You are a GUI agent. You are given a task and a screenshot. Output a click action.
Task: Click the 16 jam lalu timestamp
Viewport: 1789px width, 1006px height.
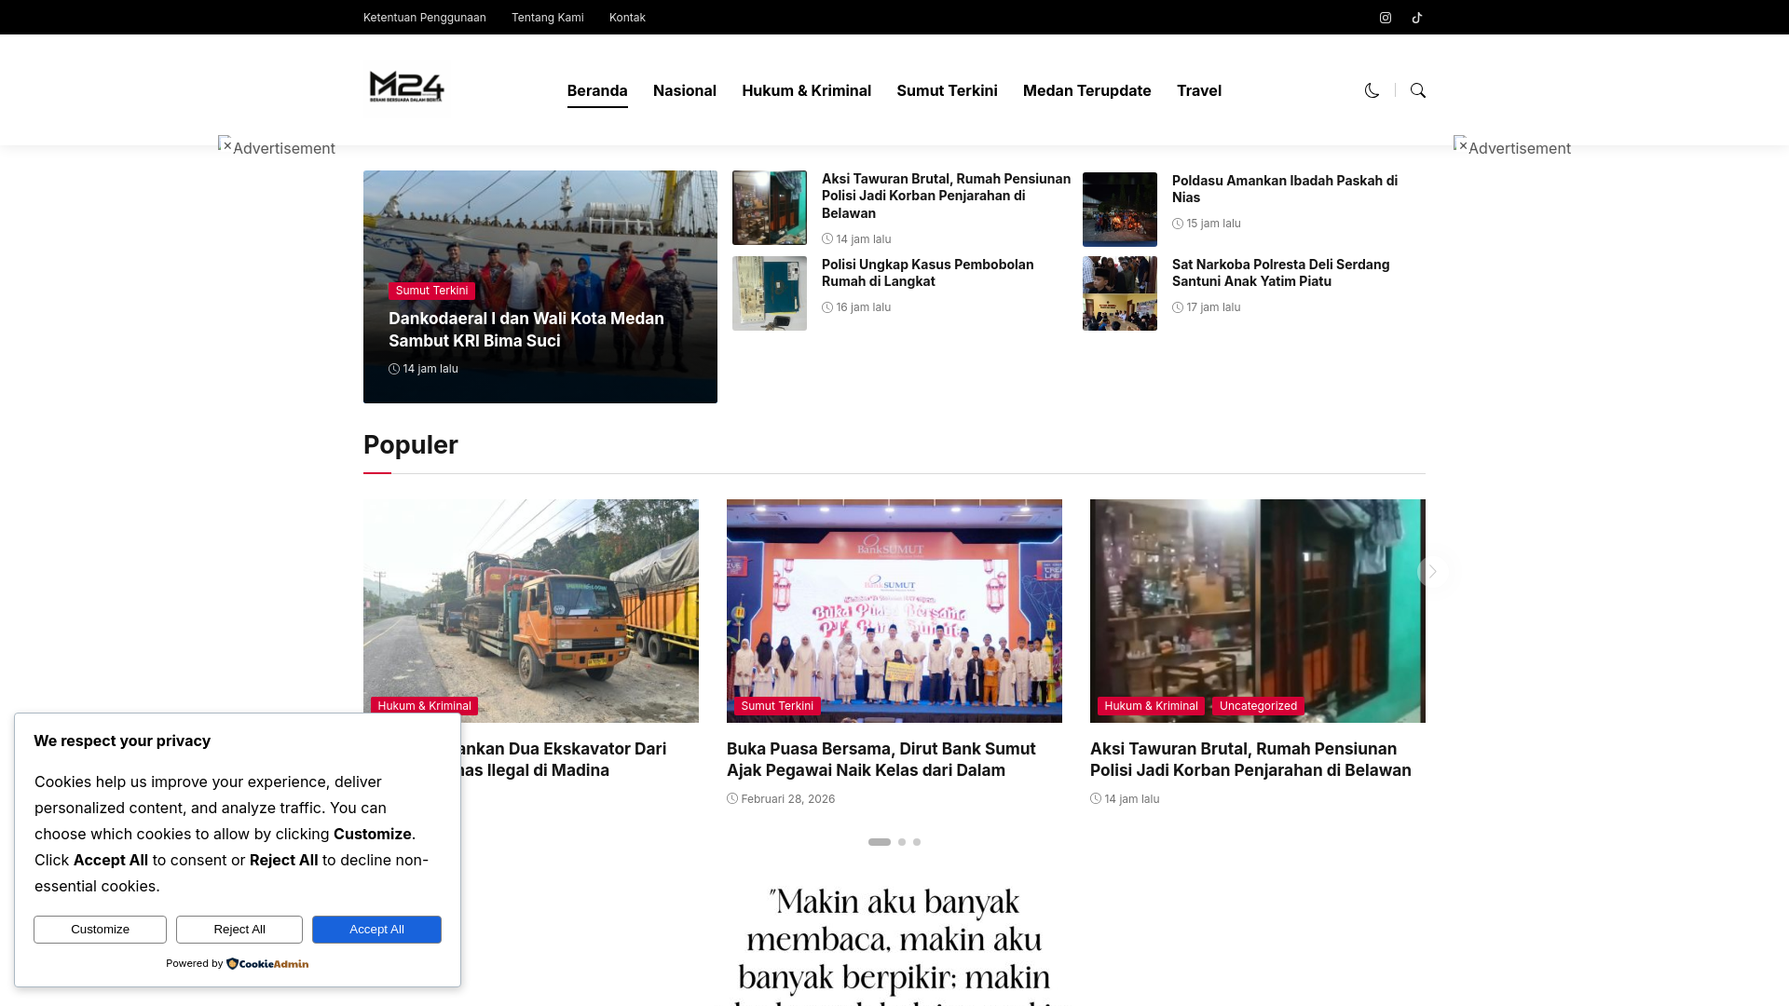864,307
